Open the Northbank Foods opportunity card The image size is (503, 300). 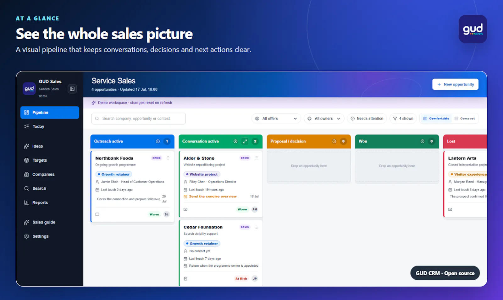[x=132, y=187]
